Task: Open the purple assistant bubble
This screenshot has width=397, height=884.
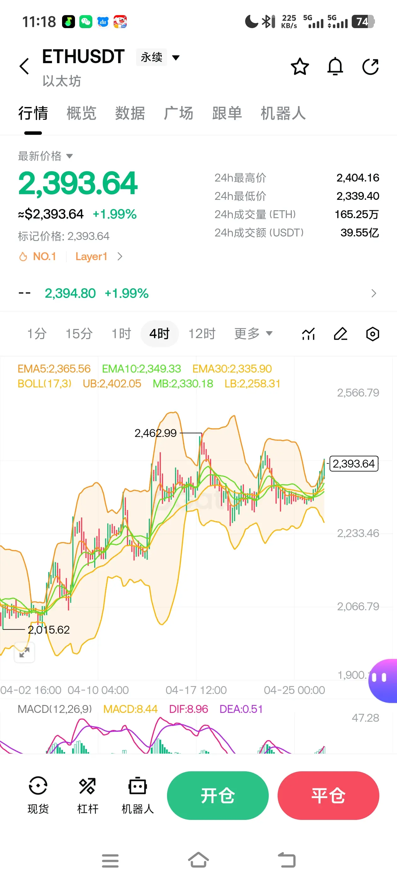Action: coord(383,680)
